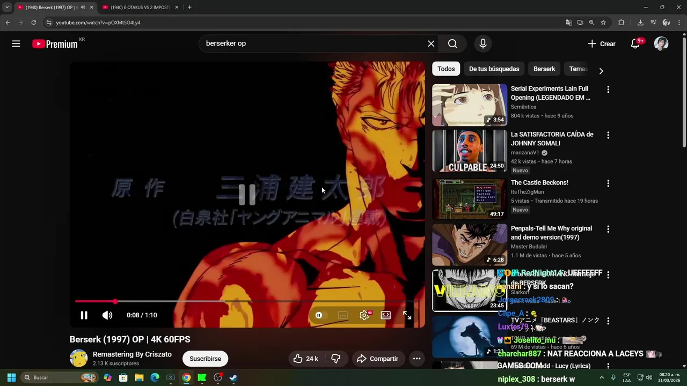Open manzanaV1 channel link

pos(525,153)
